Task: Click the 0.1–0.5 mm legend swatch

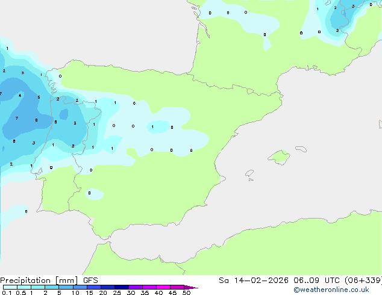Action: (10, 287)
